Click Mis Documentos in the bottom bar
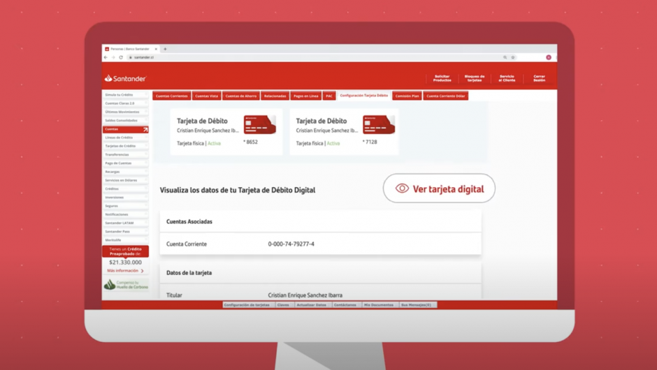Viewport: 657px width, 370px height. pos(379,305)
